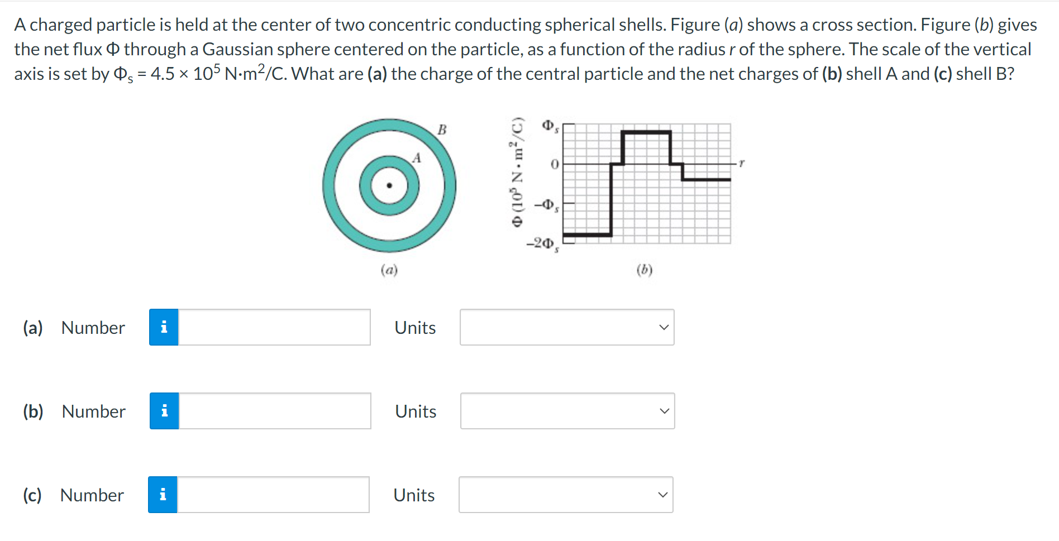Click the chevron on part (c) units selector
This screenshot has width=1059, height=541.
(662, 495)
